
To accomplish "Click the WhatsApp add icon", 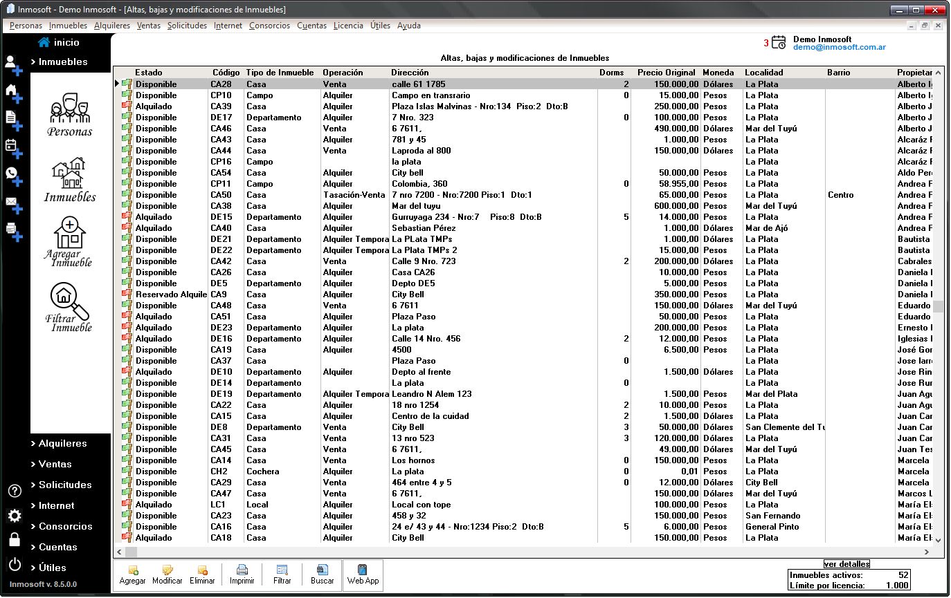I will (14, 176).
